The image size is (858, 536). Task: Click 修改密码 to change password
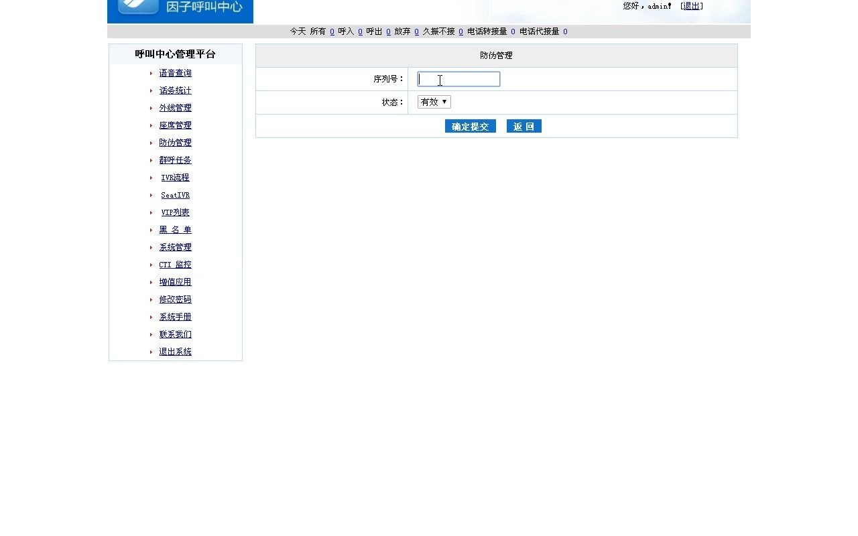[x=175, y=299]
